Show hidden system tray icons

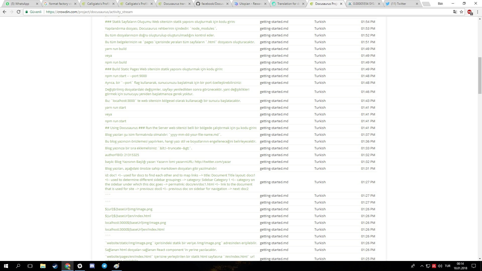coord(422,266)
